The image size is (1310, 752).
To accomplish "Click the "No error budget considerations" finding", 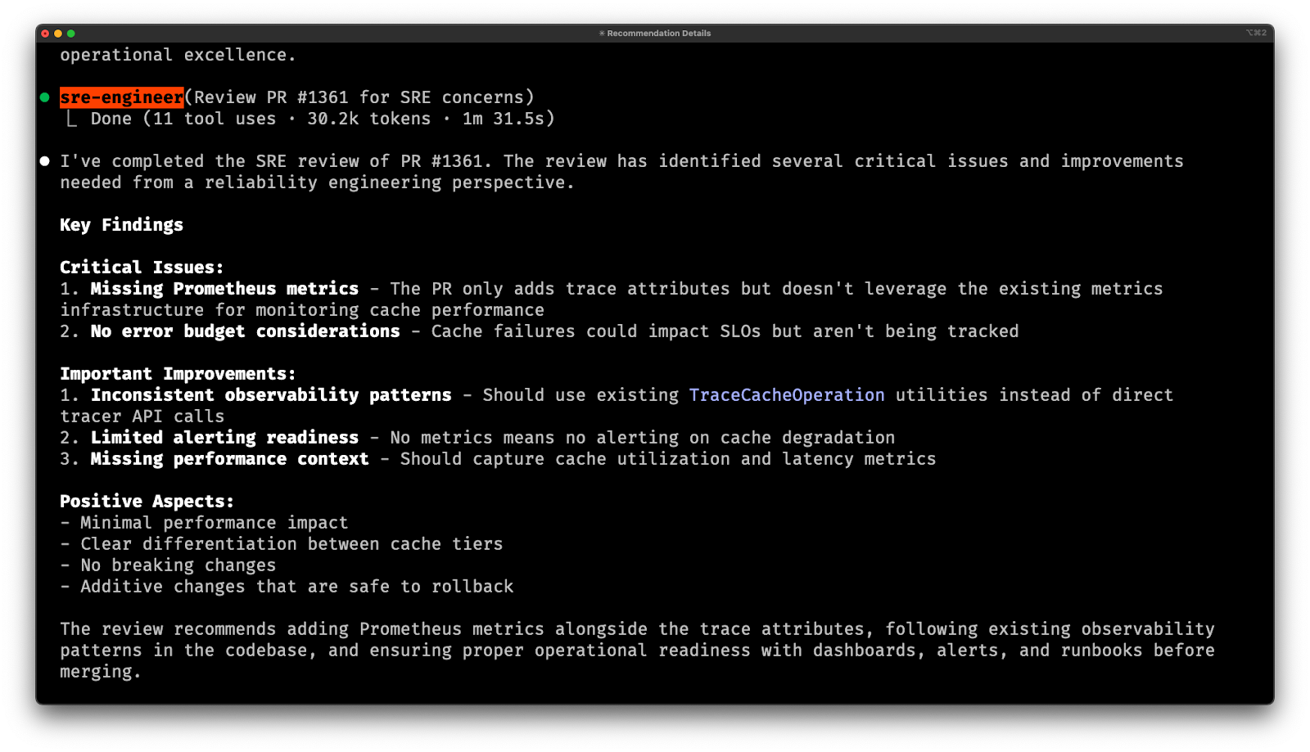I will click(245, 331).
